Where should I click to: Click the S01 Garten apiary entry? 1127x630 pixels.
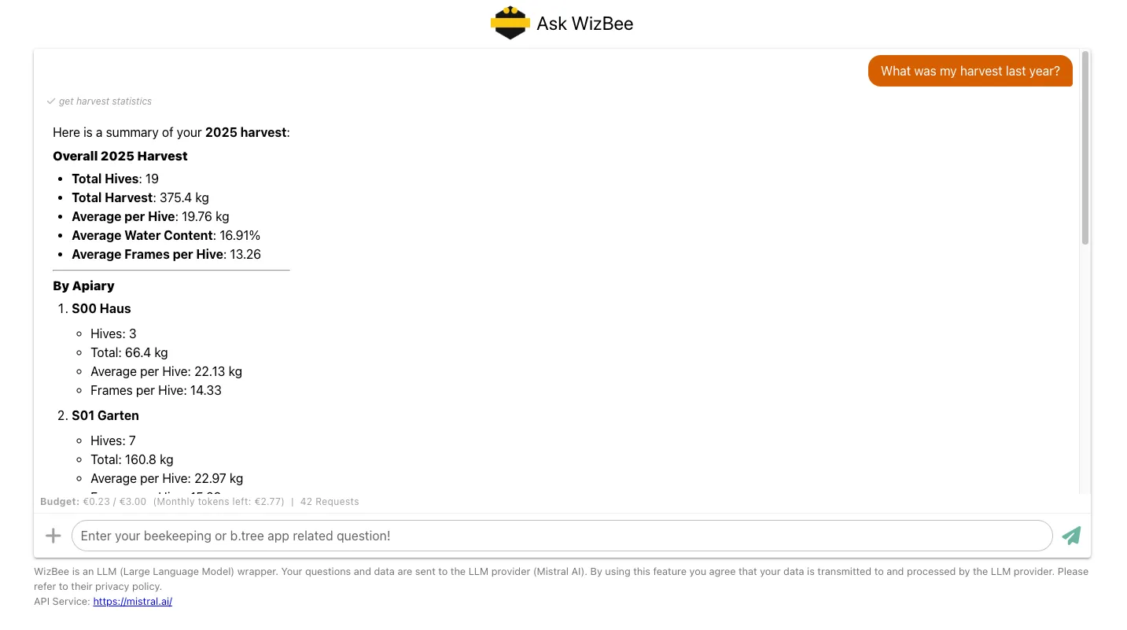point(105,415)
